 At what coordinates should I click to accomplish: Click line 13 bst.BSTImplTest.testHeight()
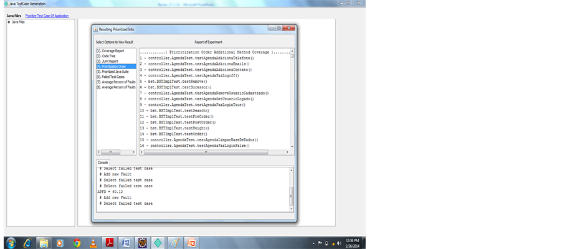tap(174, 128)
